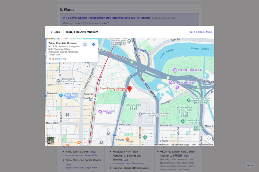Select the red Taipei Fine Arts Museum pin
This screenshot has width=259, height=172.
click(x=130, y=89)
